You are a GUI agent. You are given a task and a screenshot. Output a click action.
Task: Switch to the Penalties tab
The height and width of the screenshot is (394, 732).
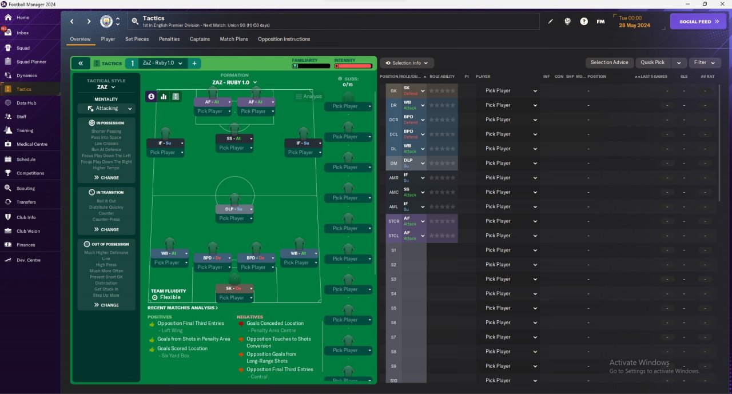coord(169,39)
